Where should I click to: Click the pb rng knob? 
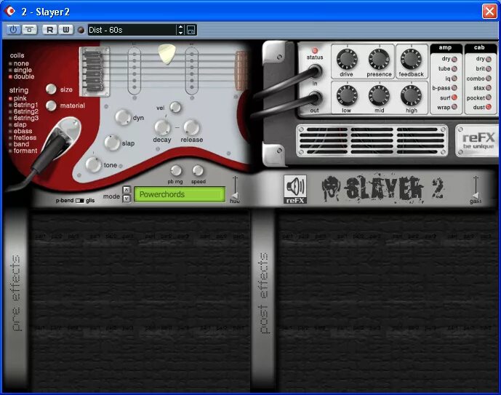(x=176, y=171)
